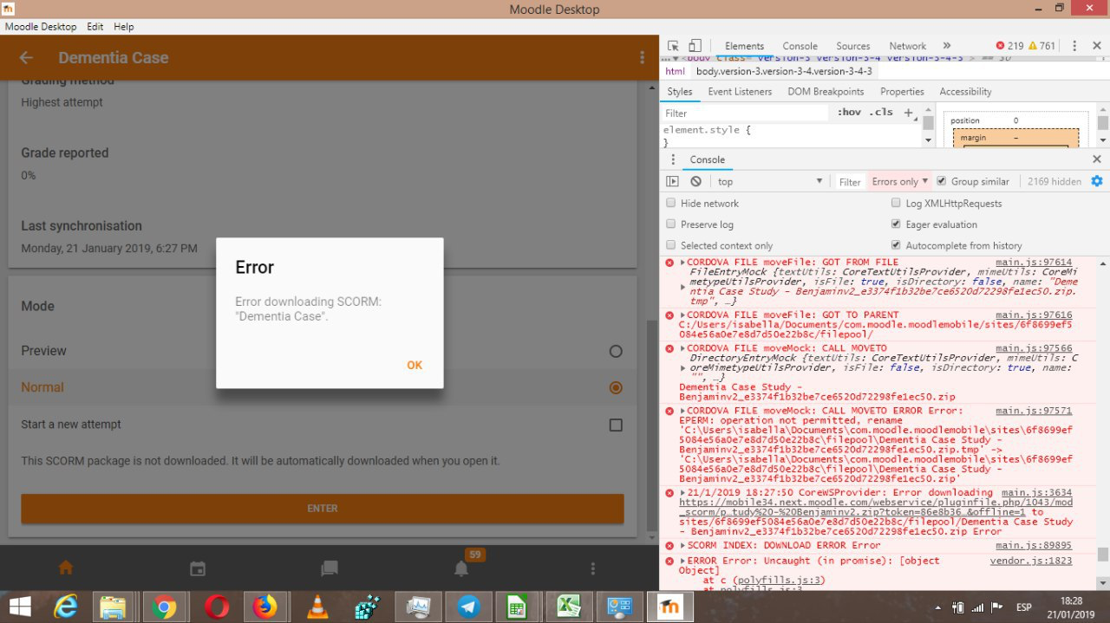Open the Dementia Case options menu
The image size is (1110, 623).
click(x=642, y=57)
